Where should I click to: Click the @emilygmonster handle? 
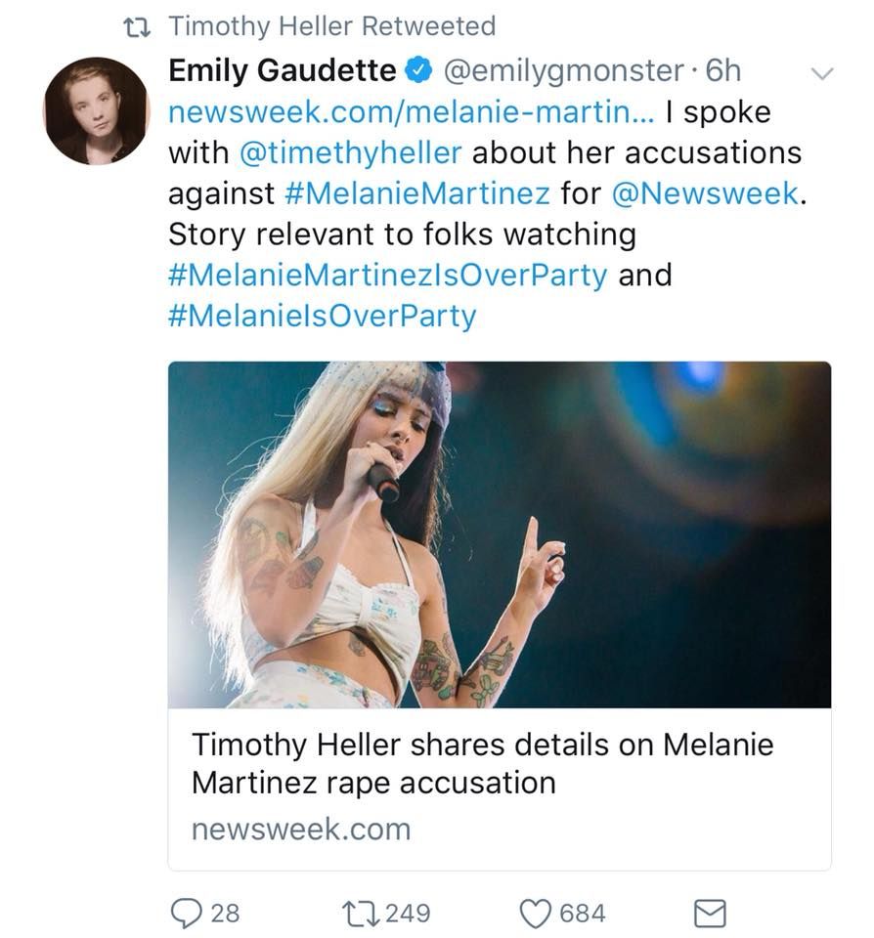pos(565,70)
